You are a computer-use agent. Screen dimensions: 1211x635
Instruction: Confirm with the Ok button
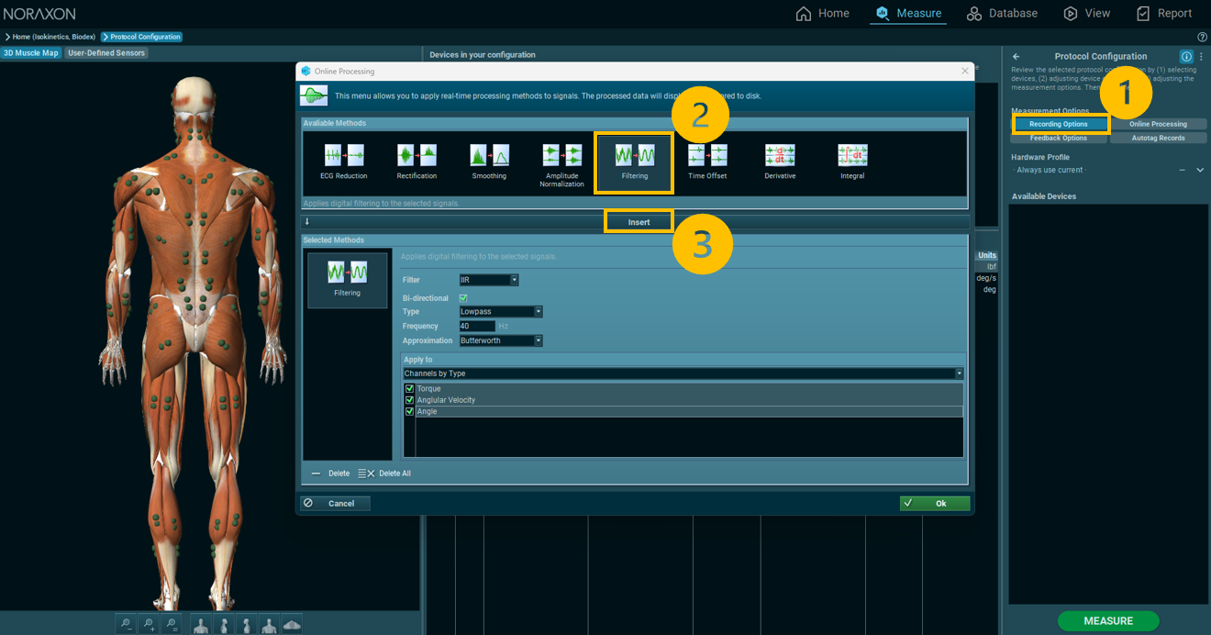pyautogui.click(x=934, y=503)
